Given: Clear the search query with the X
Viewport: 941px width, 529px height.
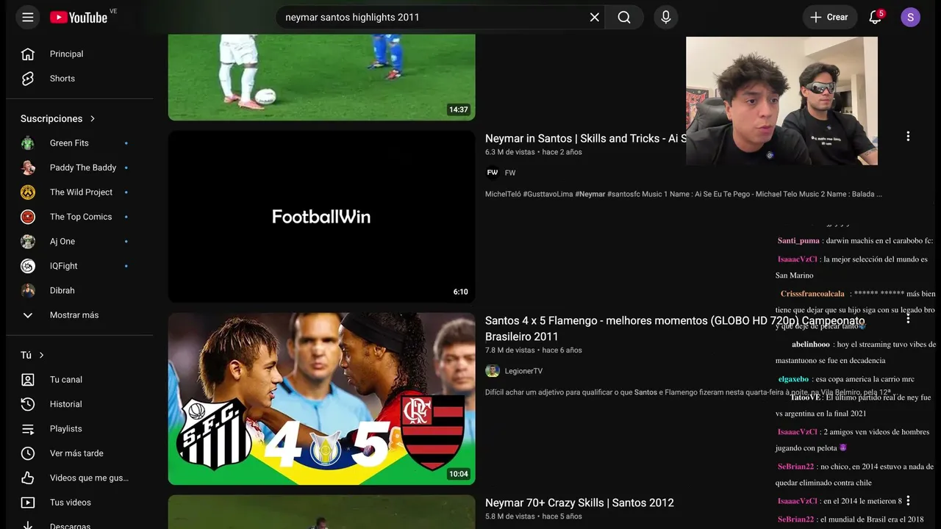Looking at the screenshot, I should pyautogui.click(x=595, y=17).
